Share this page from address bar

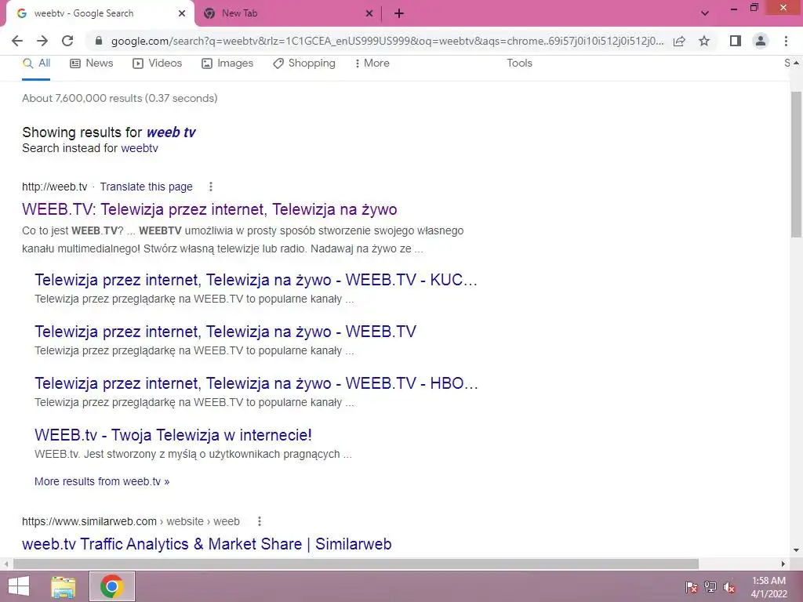pos(679,41)
